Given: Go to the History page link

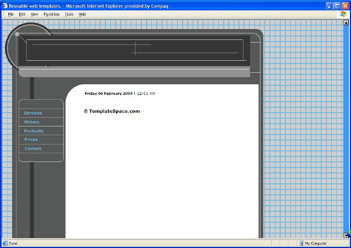Looking at the screenshot, I should click(32, 122).
